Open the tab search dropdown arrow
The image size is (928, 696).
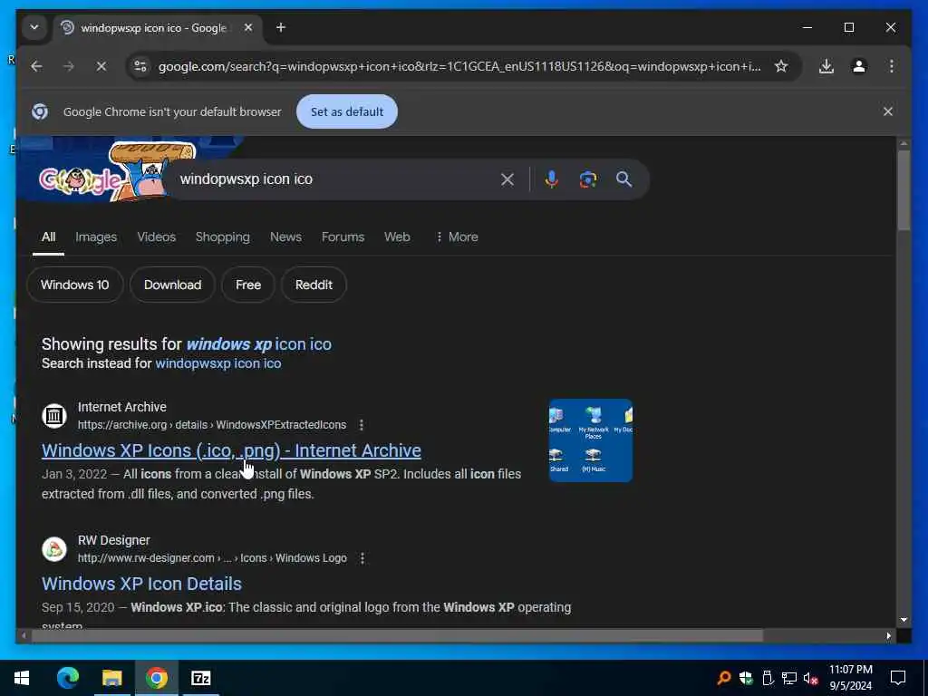34,28
